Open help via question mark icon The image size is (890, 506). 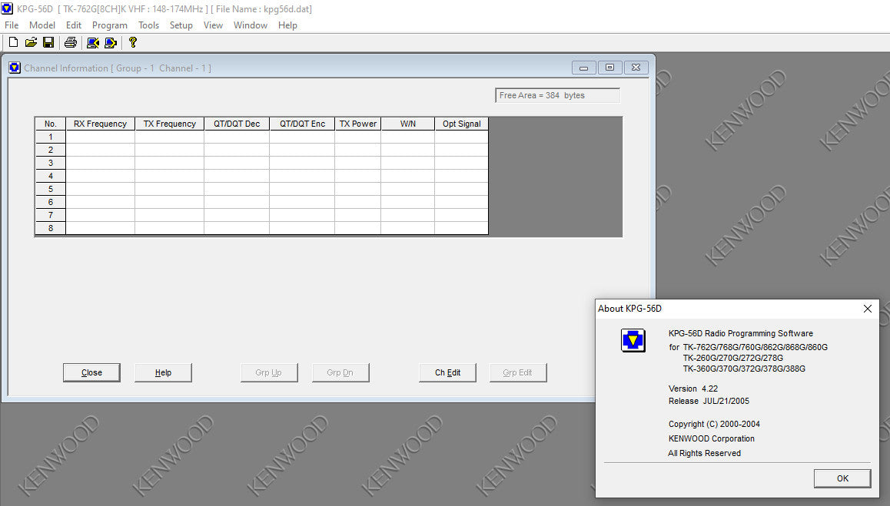click(x=133, y=42)
